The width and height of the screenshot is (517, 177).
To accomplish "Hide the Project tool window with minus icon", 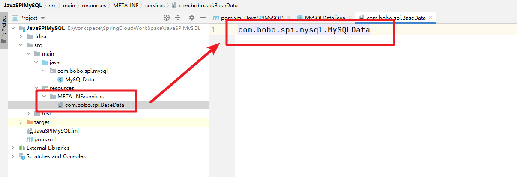I will (202, 18).
